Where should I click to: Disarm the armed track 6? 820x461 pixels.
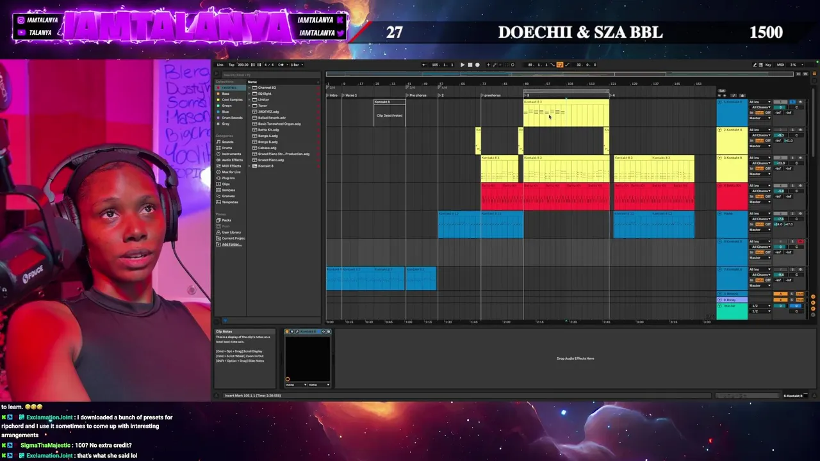pyautogui.click(x=800, y=242)
